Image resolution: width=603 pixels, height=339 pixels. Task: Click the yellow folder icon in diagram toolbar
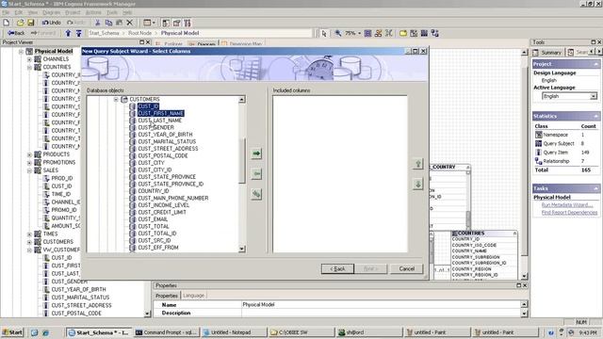coord(403,34)
